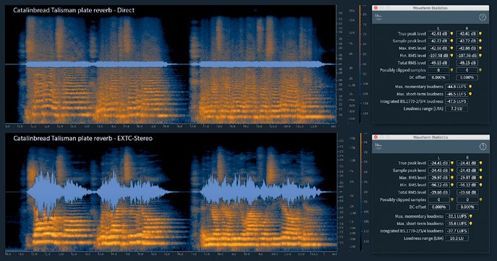
Task: Click the Direct waveform center line
Action: click(171, 64)
